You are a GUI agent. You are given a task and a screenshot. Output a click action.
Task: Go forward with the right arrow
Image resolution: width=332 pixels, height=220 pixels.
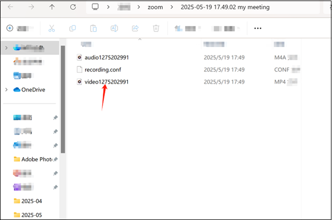pyautogui.click(x=31, y=7)
